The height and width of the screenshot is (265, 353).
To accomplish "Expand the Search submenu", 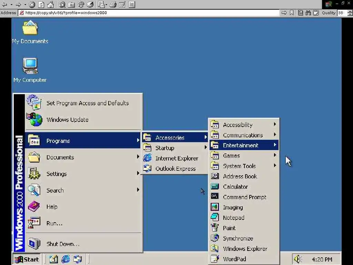I will tap(83, 190).
